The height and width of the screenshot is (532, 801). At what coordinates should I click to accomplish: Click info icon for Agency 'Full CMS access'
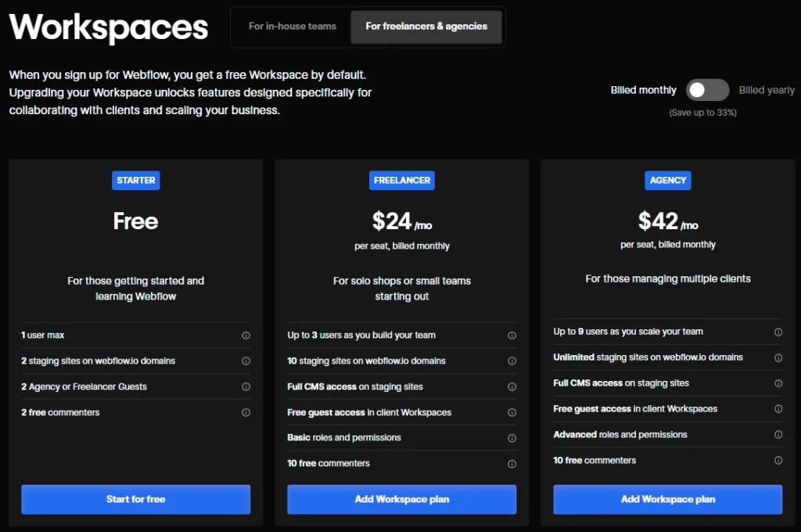(778, 383)
